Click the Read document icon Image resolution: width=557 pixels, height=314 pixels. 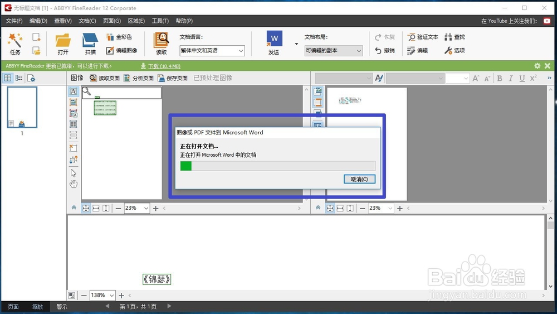161,44
